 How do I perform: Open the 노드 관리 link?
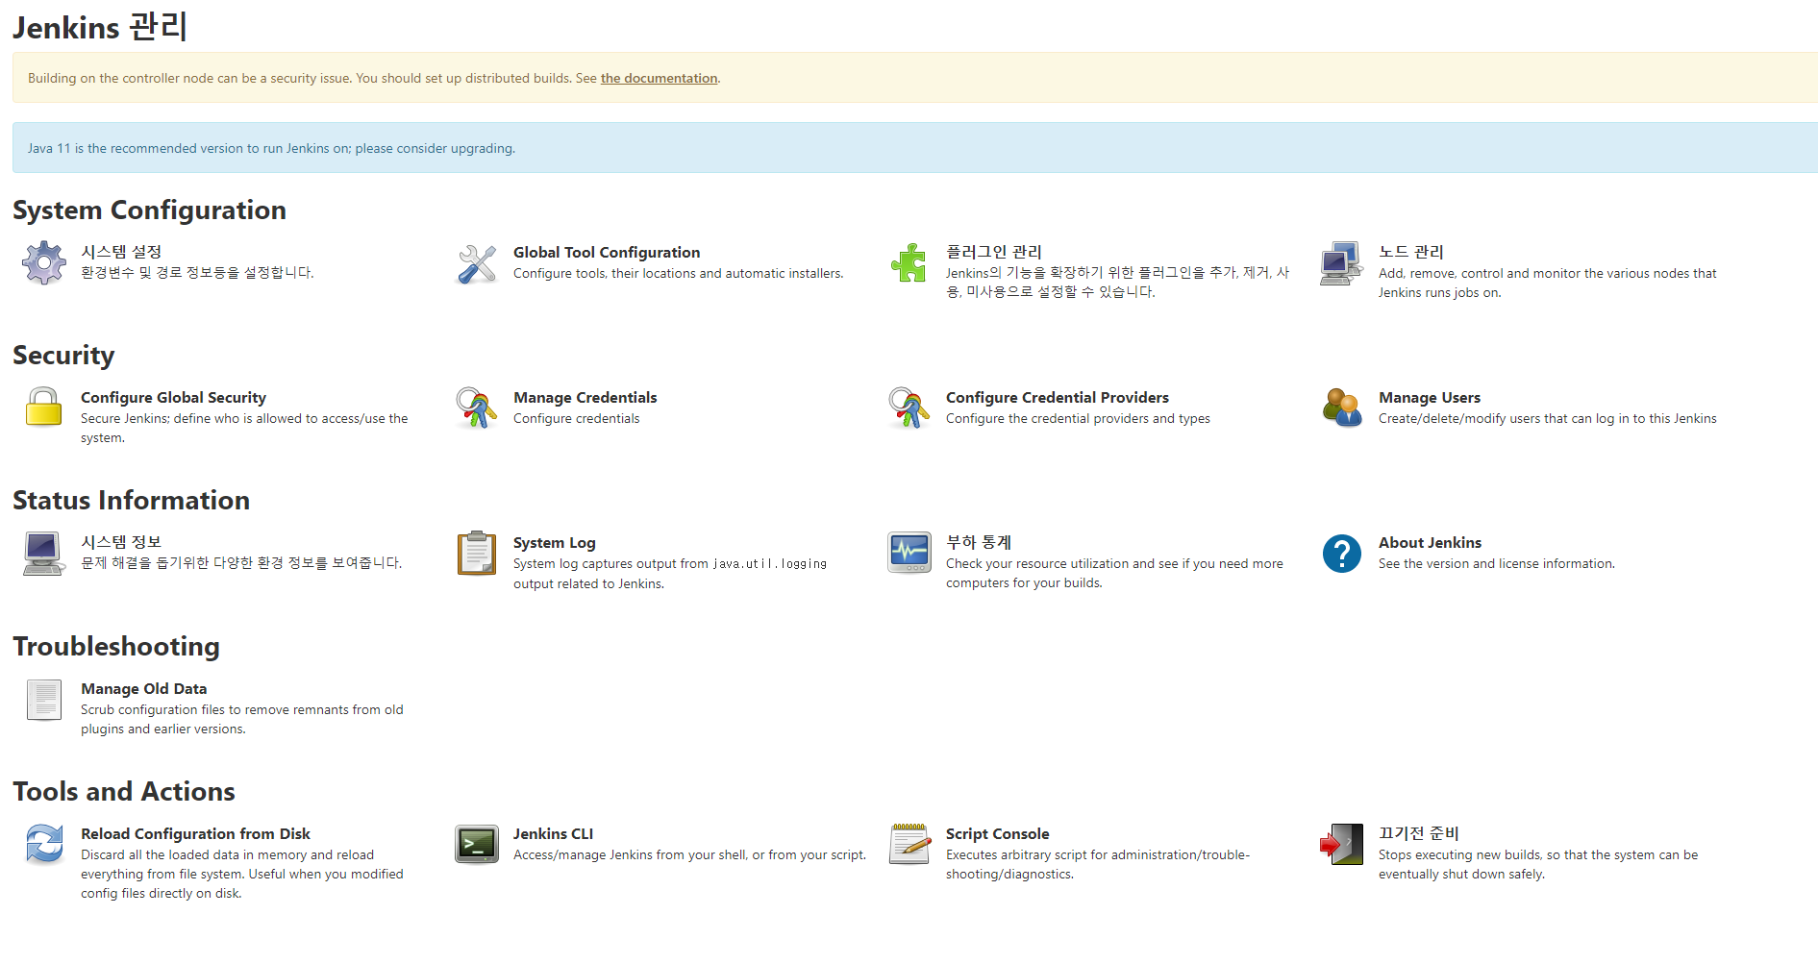[x=1411, y=252]
